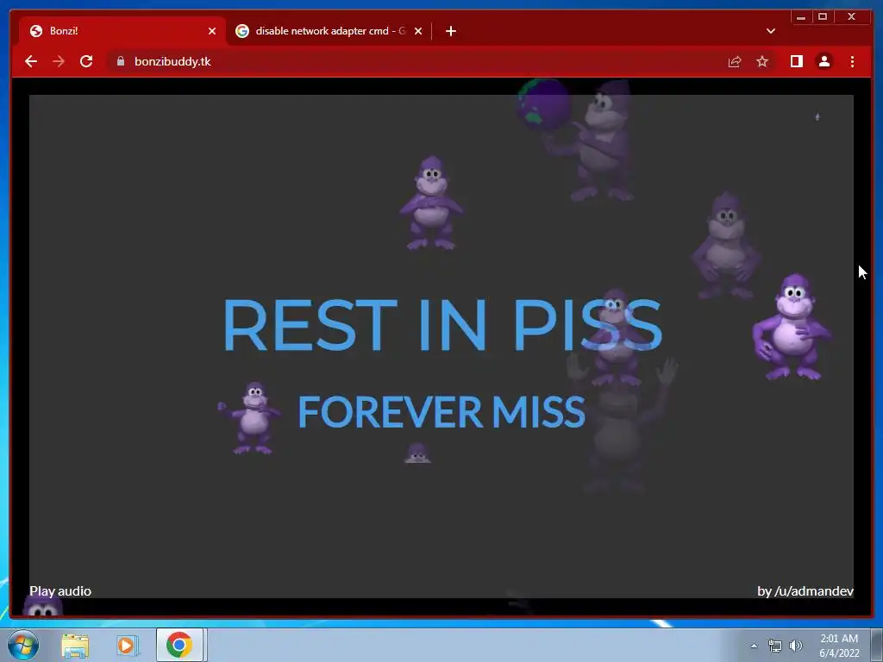The width and height of the screenshot is (883, 662).
Task: Expand the tab search dropdown
Action: (x=770, y=31)
